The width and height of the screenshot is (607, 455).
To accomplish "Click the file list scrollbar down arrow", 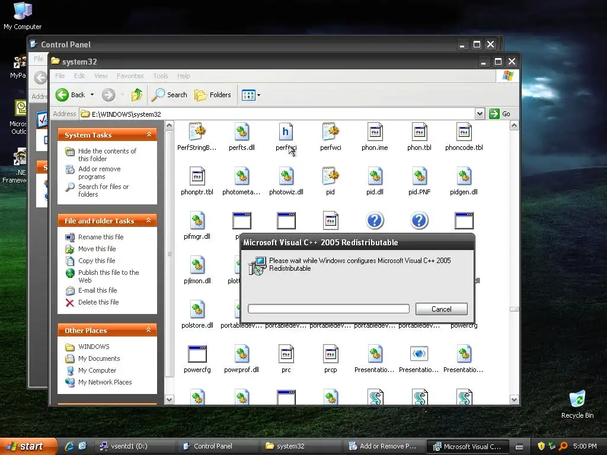I will 514,400.
